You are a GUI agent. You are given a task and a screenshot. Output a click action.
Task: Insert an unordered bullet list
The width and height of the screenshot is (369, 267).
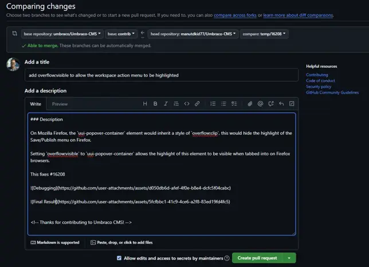223,104
